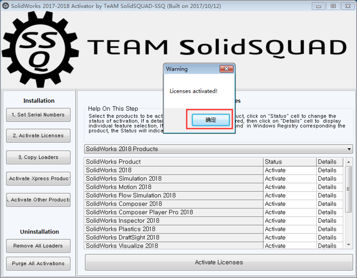Open Details cell for SolidWorks 2018
Screen dimensions: 357x278
click(x=330, y=170)
